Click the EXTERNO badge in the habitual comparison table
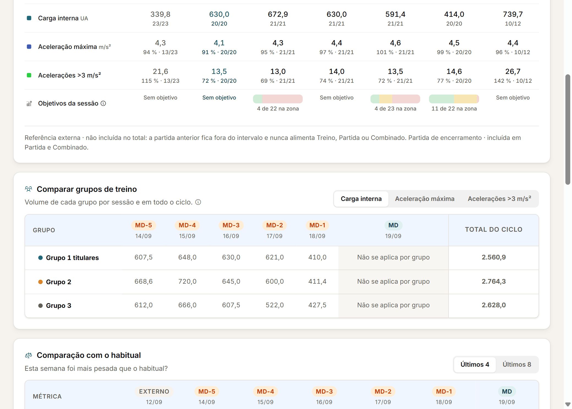Screen dimensions: 572x409 pos(154,392)
